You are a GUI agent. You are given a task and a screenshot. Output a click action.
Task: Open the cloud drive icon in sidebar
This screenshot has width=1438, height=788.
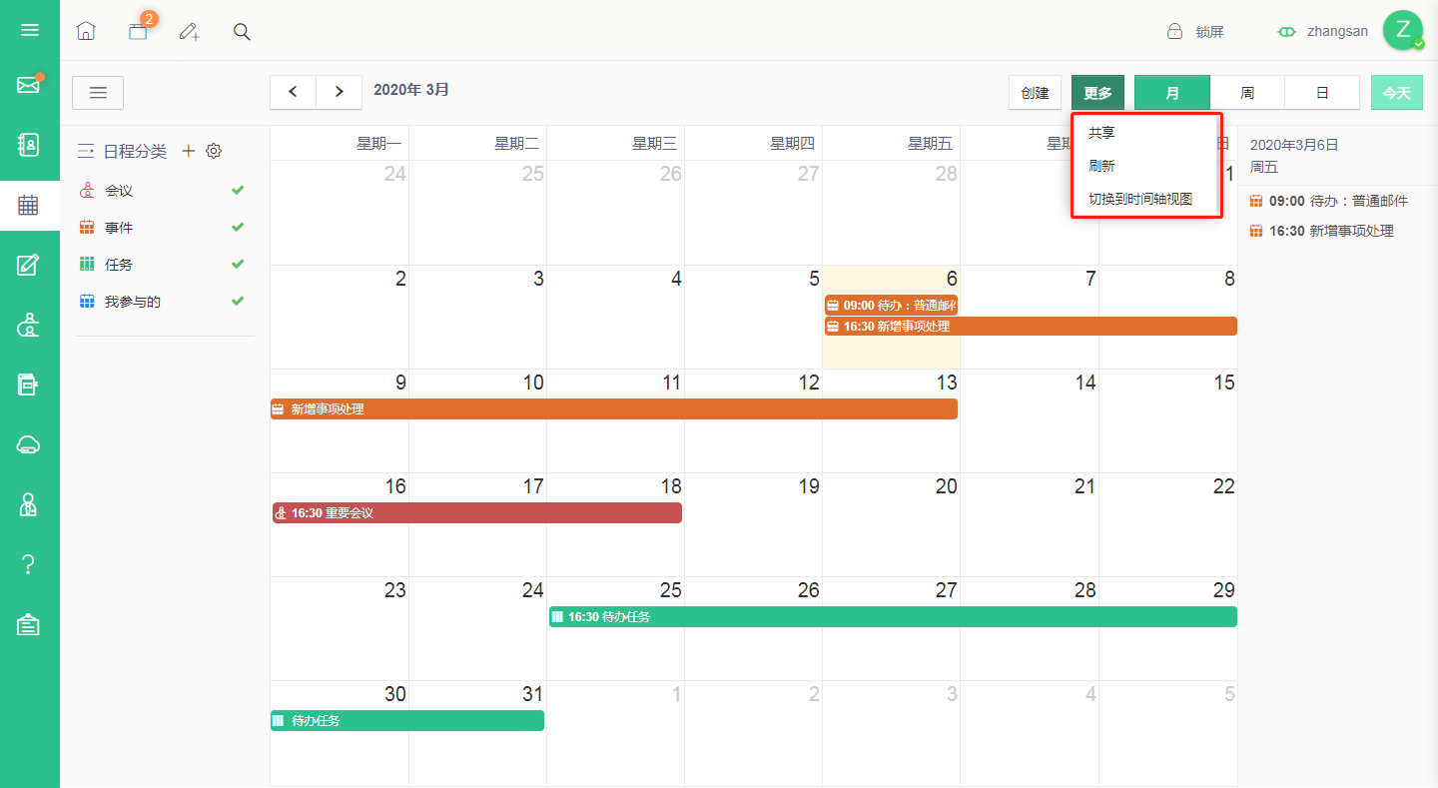pos(29,445)
